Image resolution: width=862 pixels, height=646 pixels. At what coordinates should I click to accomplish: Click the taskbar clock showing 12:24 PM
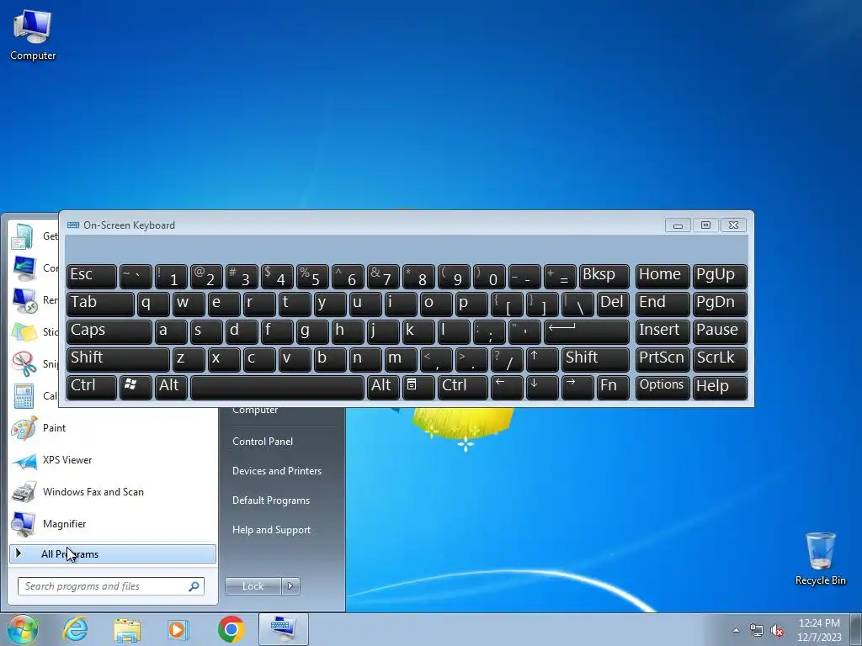pyautogui.click(x=819, y=630)
